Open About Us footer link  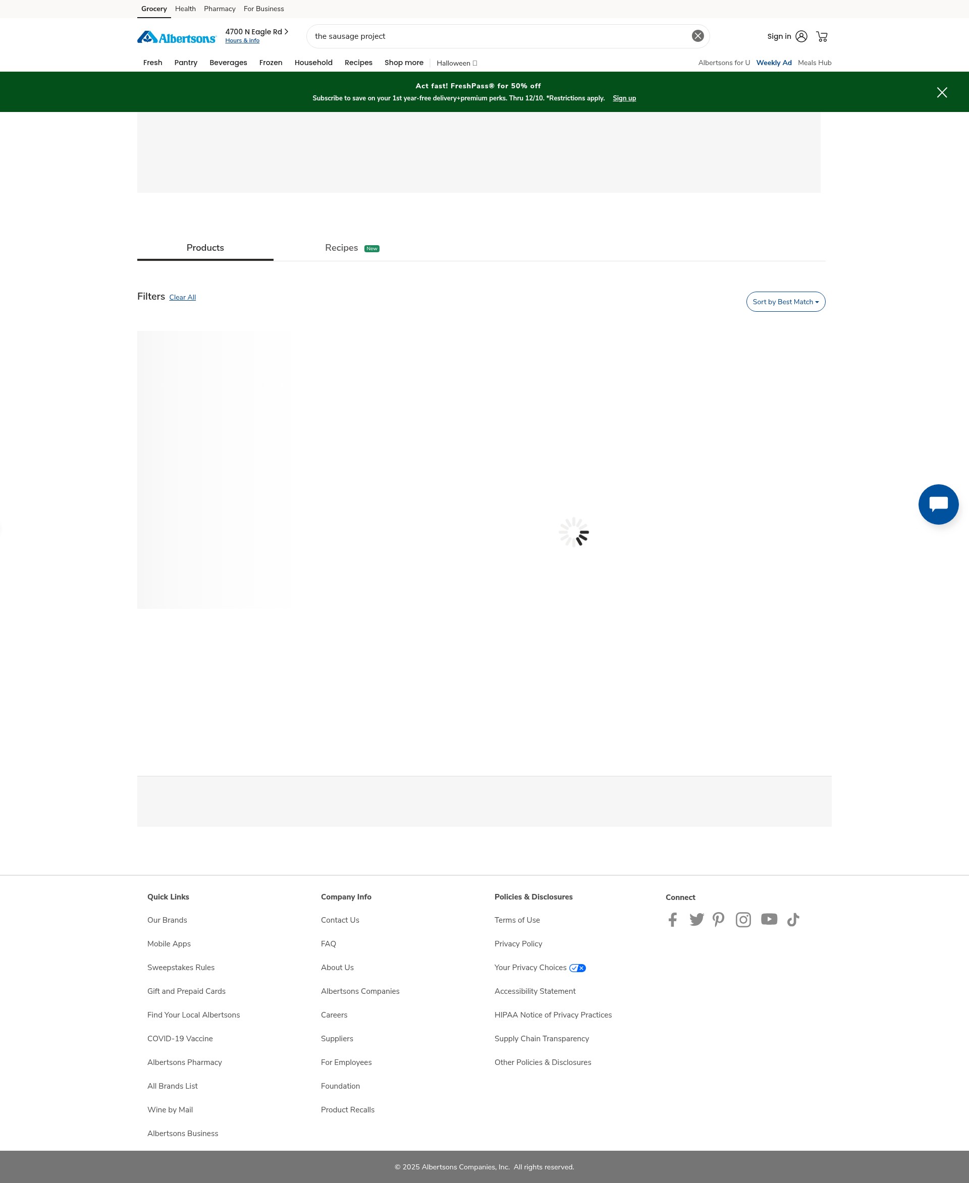pyautogui.click(x=337, y=968)
